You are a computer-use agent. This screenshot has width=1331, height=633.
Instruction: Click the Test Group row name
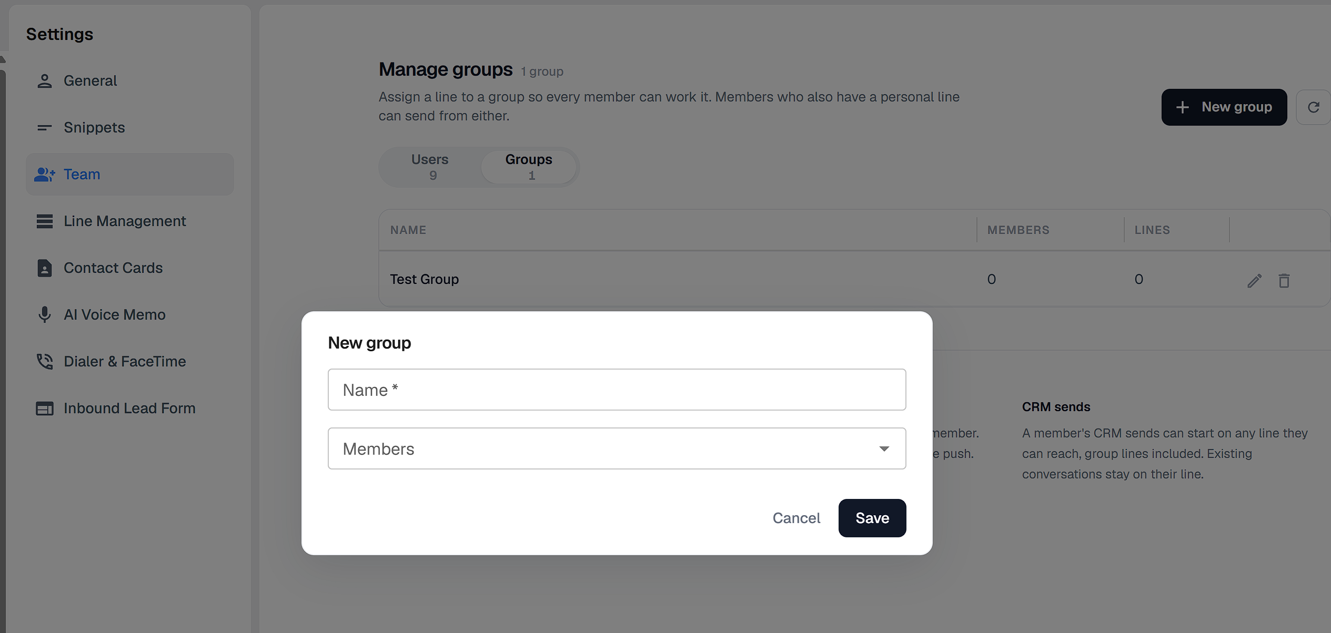point(424,279)
